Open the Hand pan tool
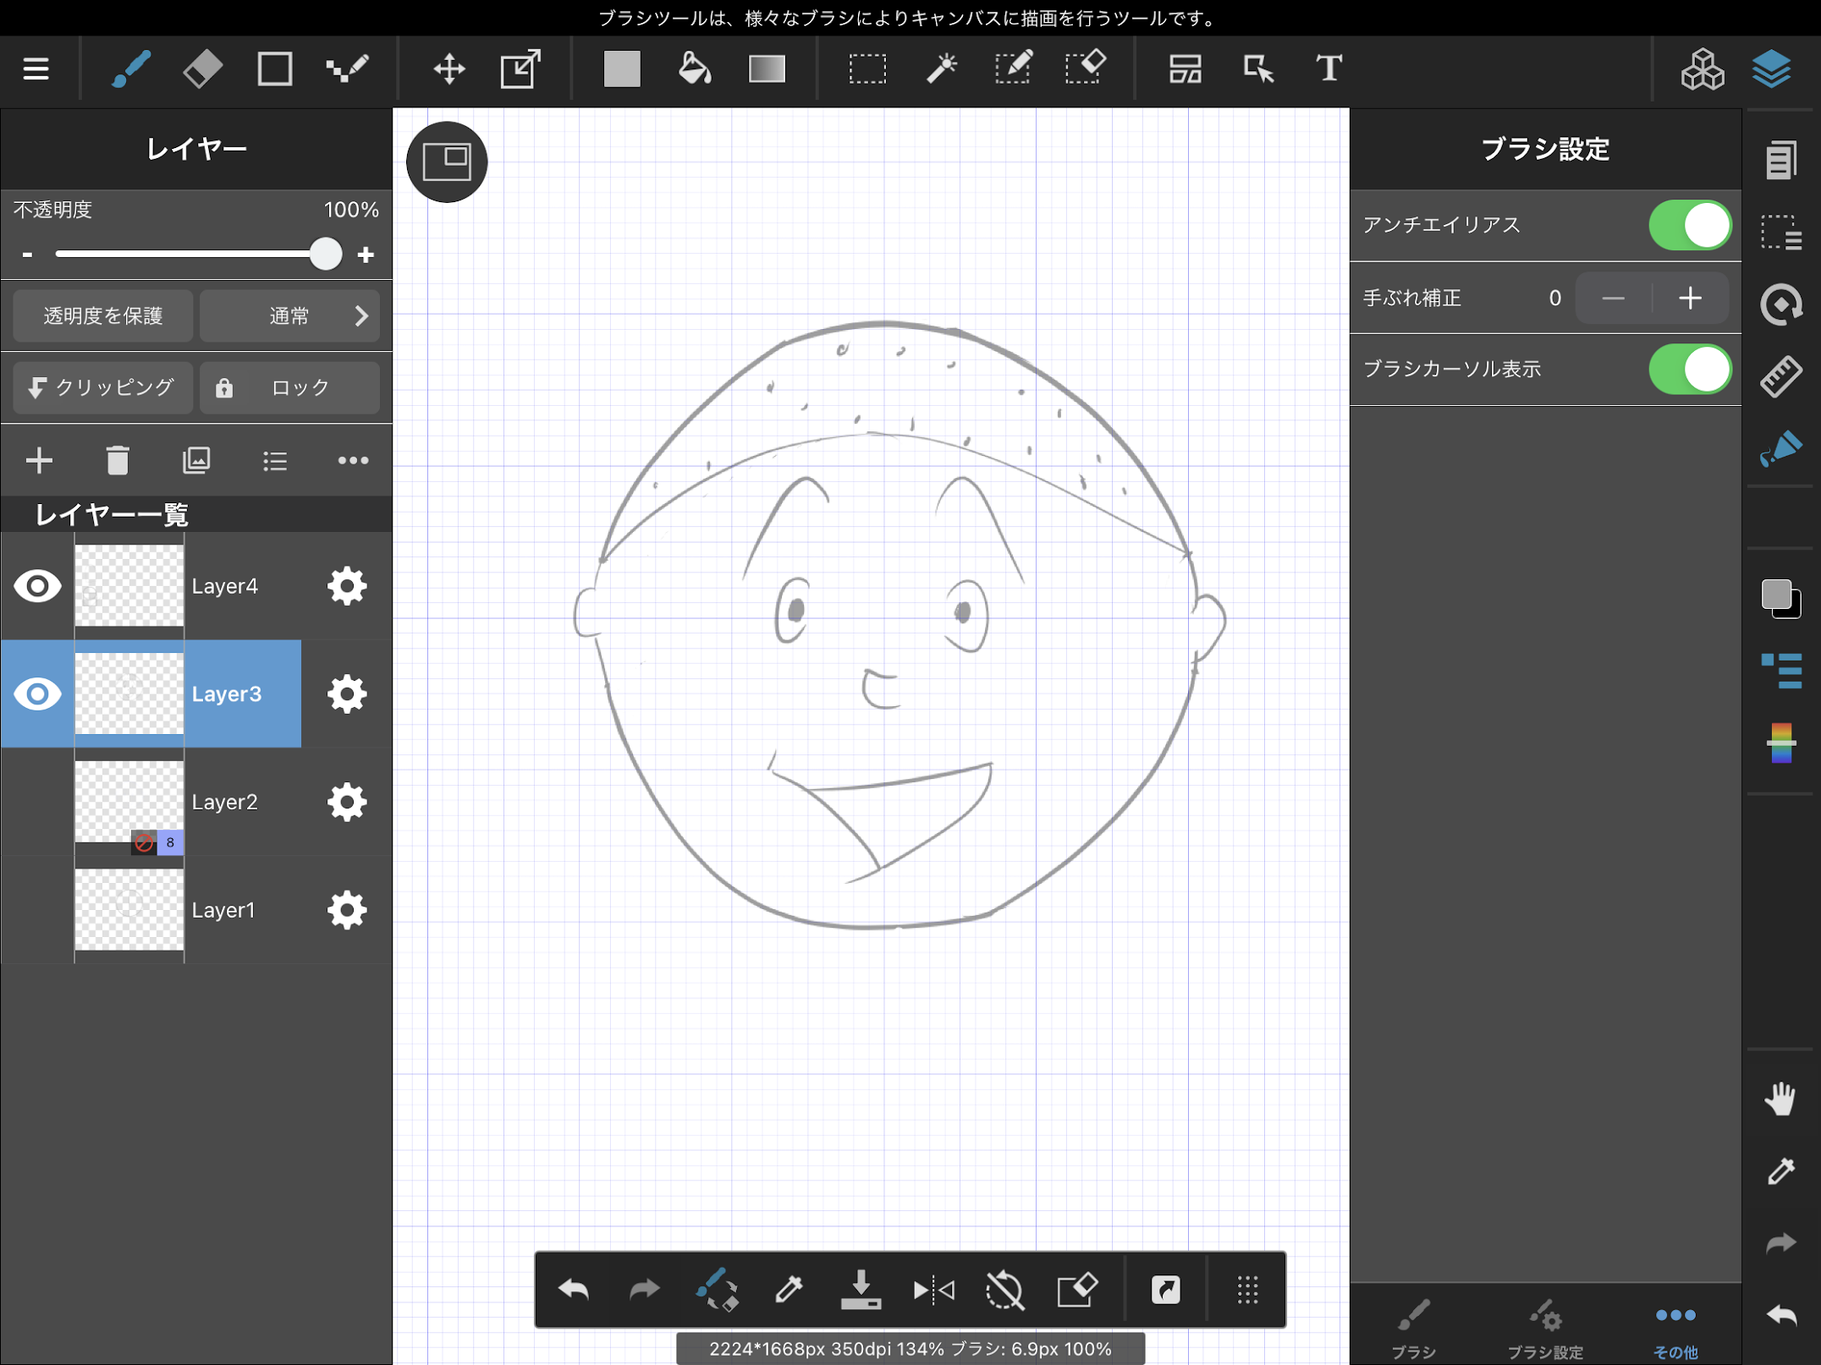Viewport: 1821px width, 1365px height. pos(1780,1099)
